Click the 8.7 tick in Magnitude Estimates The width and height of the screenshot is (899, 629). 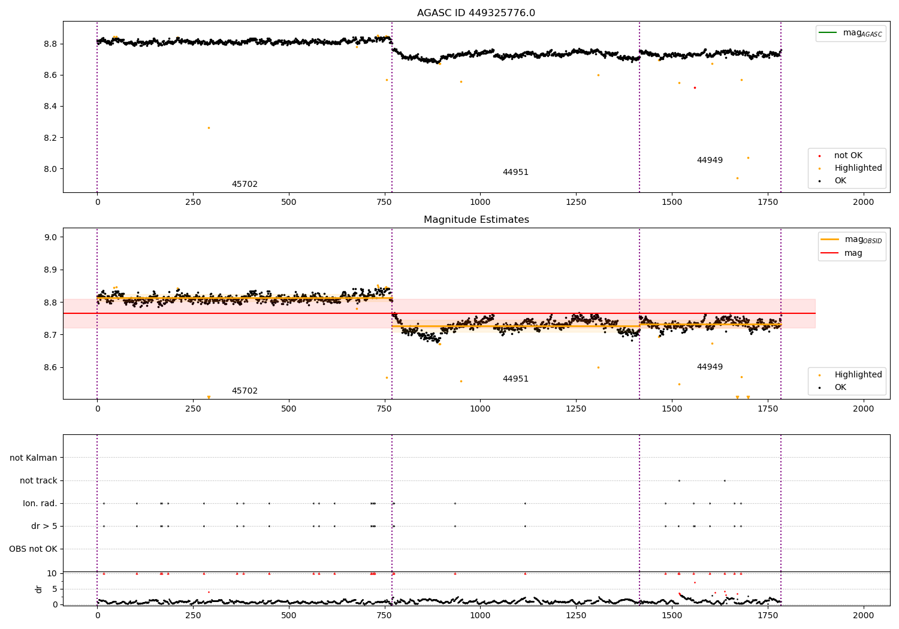pos(50,335)
